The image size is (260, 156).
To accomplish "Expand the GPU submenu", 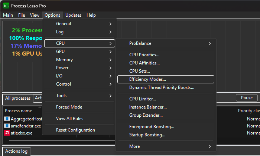I will pos(79,52).
